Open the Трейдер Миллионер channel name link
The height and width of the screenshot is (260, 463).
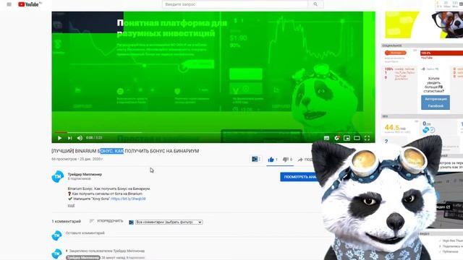pos(85,174)
